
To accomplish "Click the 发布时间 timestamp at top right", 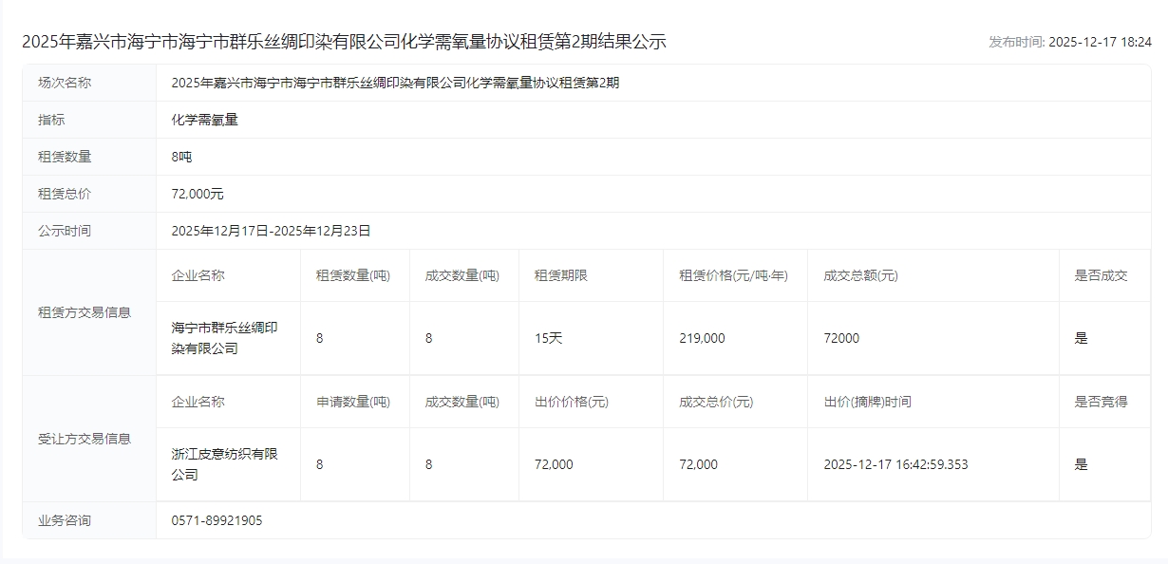I will [1069, 43].
